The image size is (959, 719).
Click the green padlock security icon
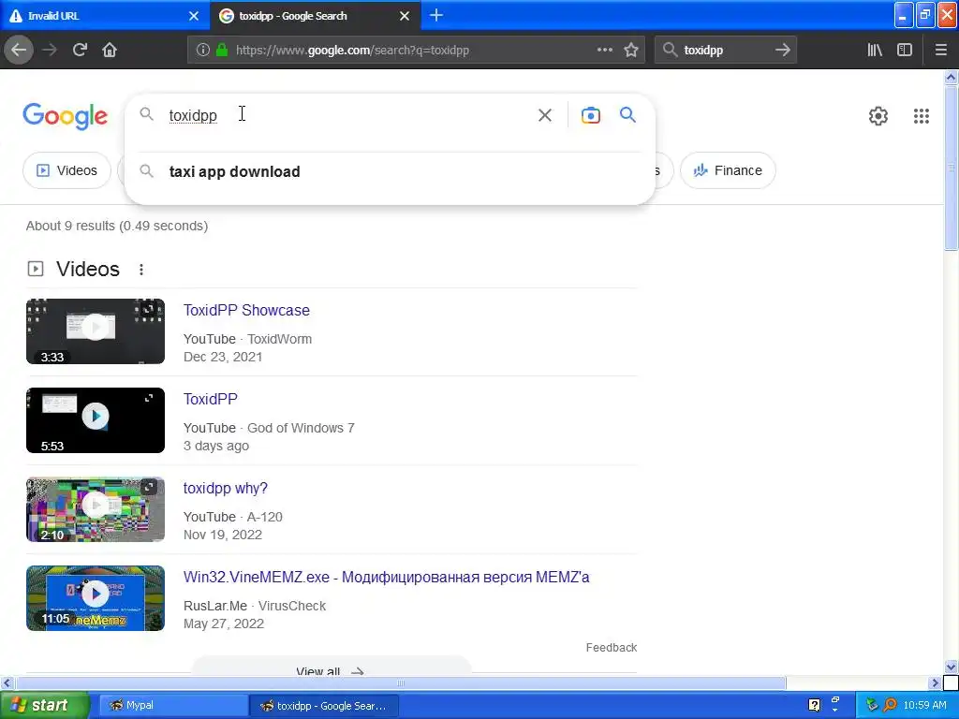222,51
